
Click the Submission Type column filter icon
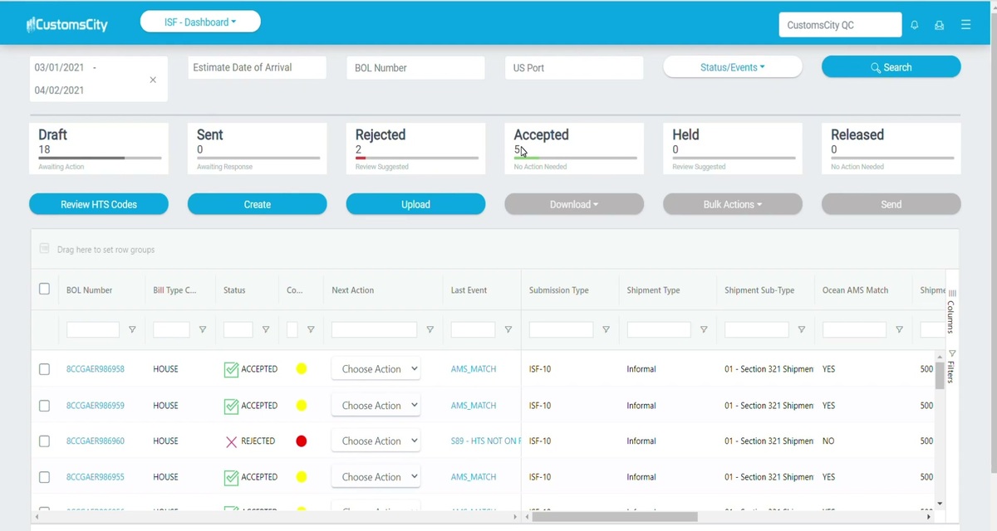pyautogui.click(x=607, y=329)
